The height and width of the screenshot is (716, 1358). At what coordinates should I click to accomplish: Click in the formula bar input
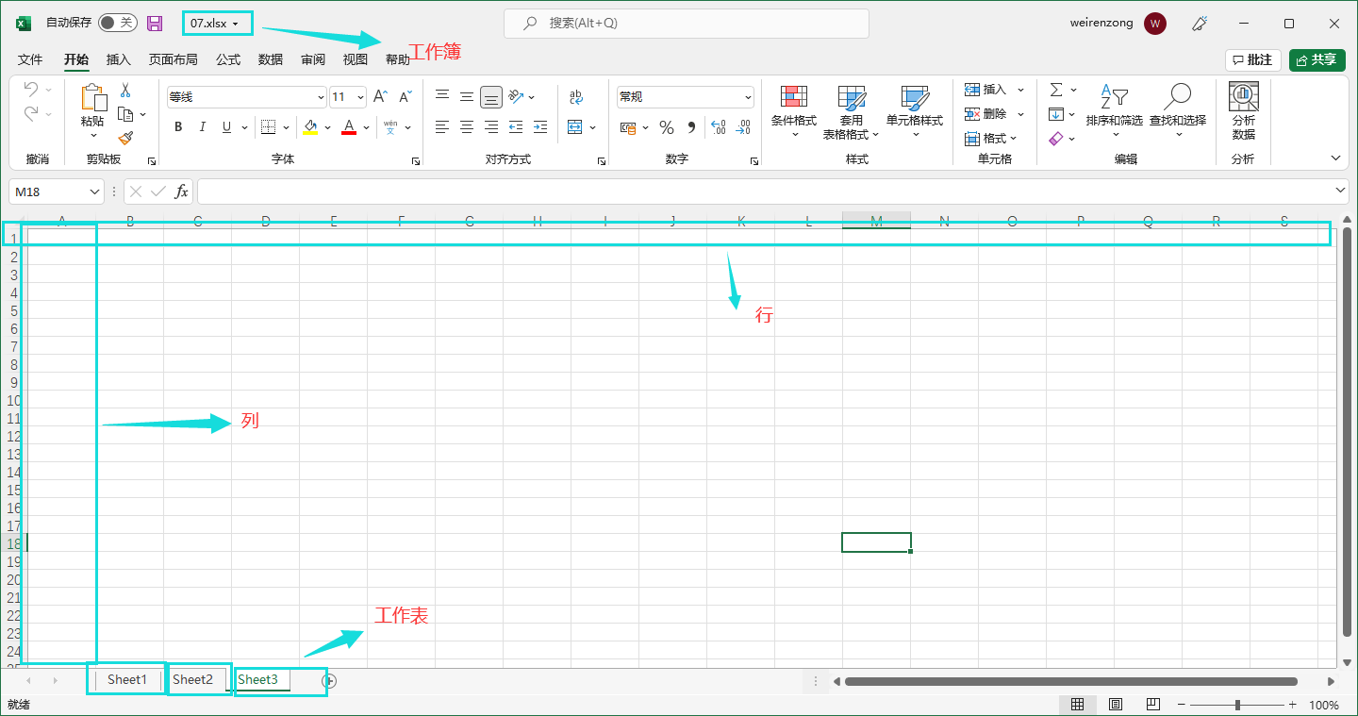(x=772, y=191)
